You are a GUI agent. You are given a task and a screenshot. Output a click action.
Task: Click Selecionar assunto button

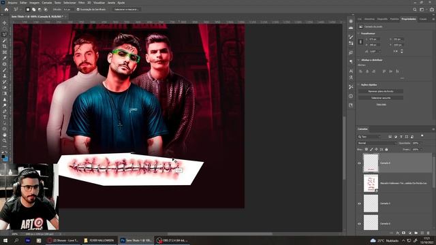pos(381,98)
